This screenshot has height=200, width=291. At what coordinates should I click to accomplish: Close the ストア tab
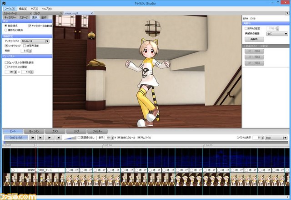point(61,13)
